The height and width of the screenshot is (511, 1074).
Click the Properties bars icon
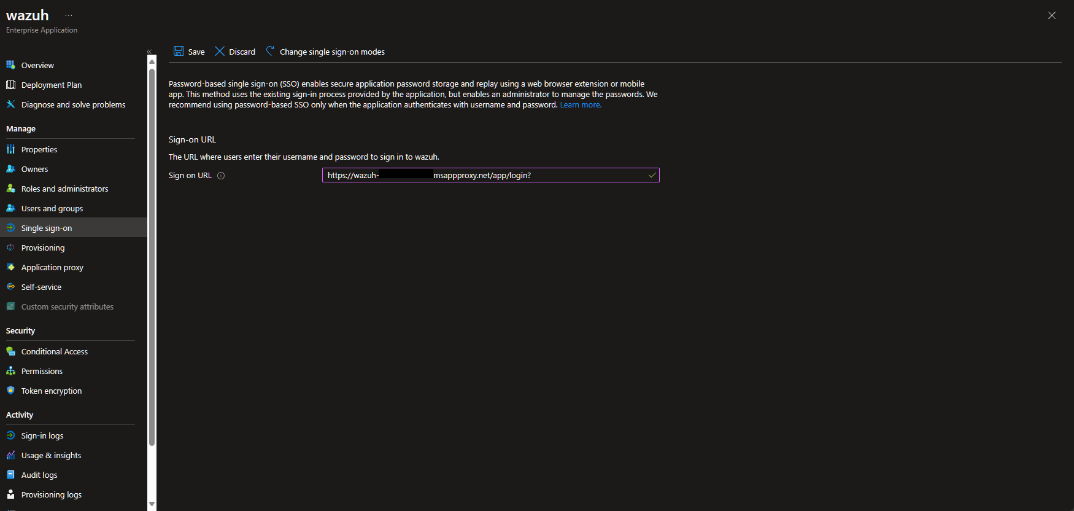coord(10,149)
